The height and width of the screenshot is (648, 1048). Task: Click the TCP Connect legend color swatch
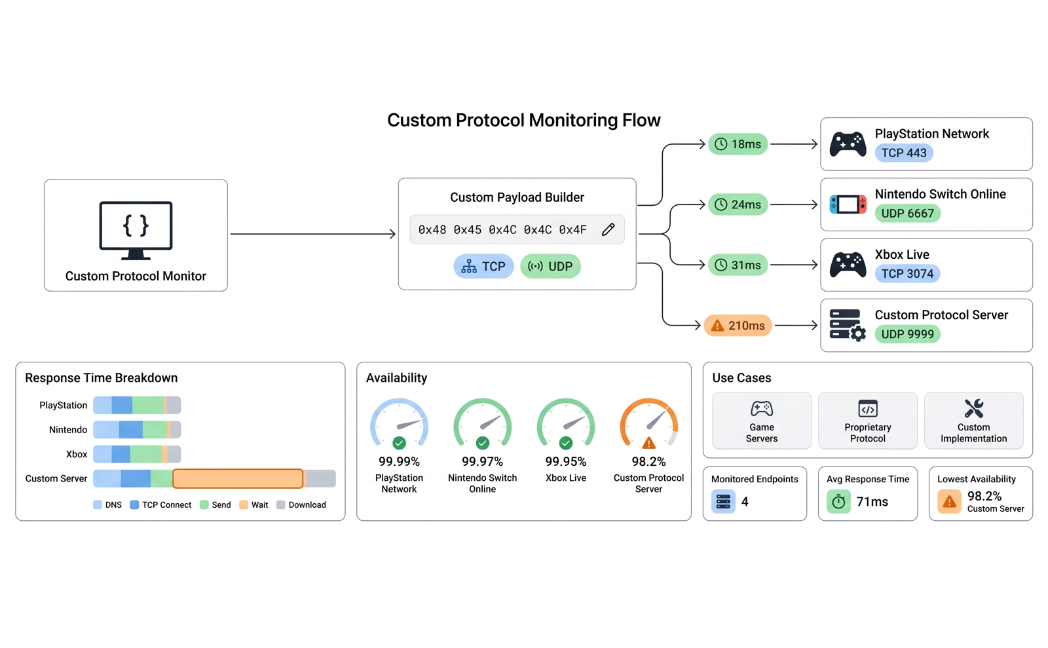(134, 505)
